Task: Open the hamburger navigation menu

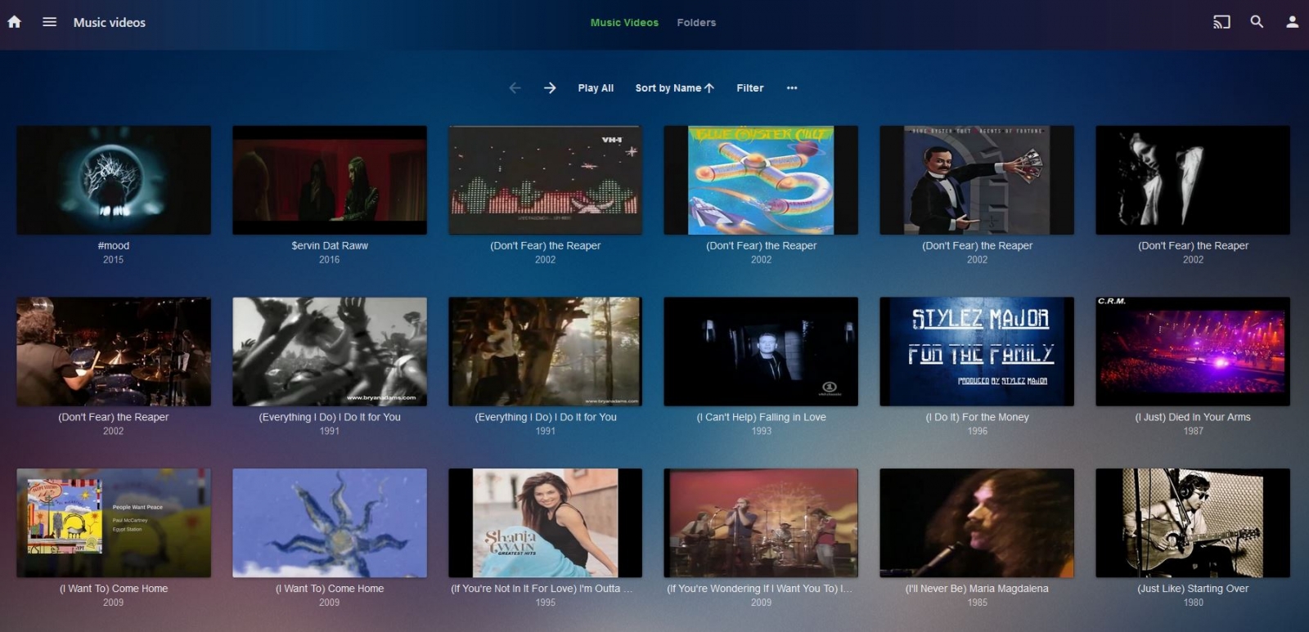Action: [50, 22]
